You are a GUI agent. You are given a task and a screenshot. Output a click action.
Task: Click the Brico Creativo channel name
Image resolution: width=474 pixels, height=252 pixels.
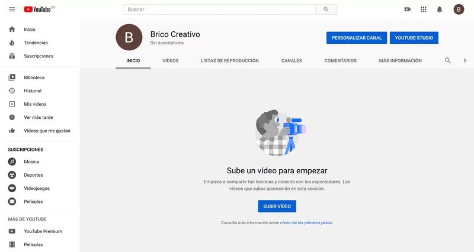tap(175, 34)
